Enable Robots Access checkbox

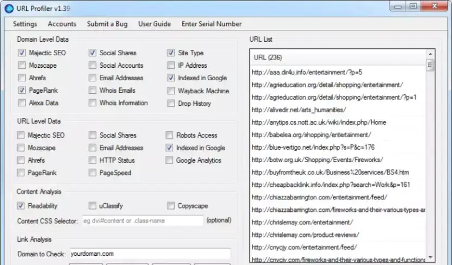pos(169,135)
